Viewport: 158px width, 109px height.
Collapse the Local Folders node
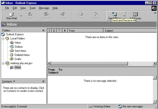coord(3,39)
